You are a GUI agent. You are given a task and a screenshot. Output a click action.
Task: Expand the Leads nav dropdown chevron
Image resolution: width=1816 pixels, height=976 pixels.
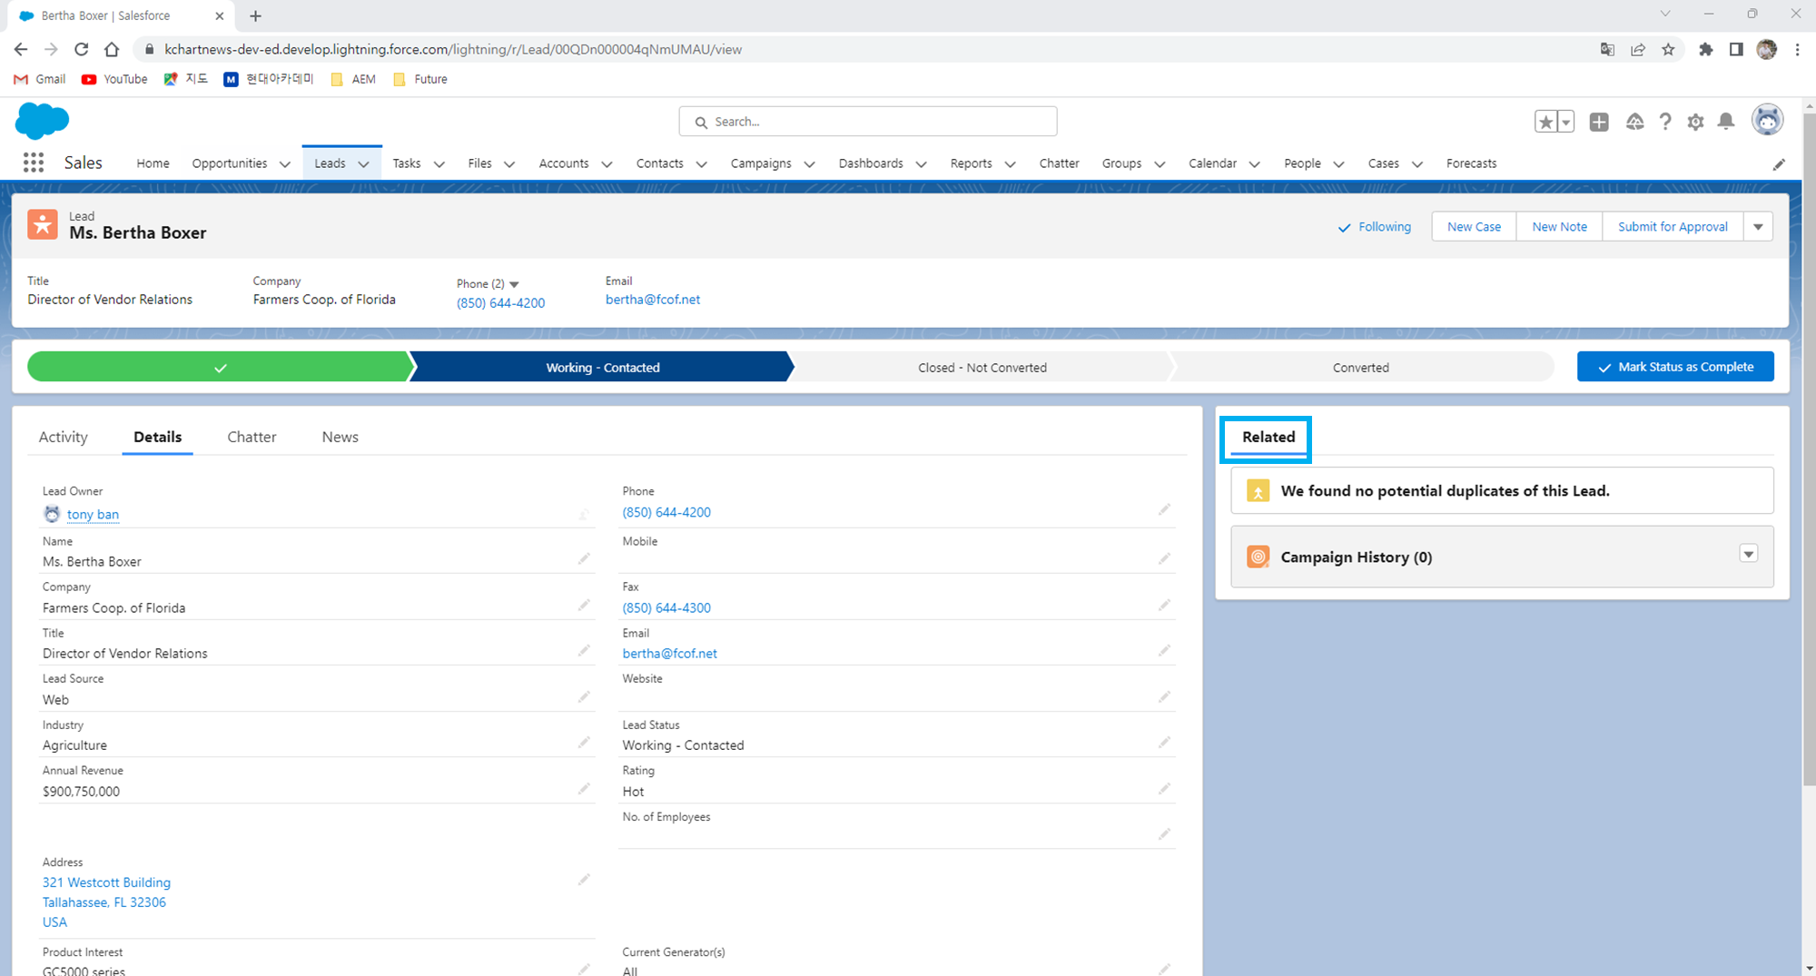click(364, 164)
